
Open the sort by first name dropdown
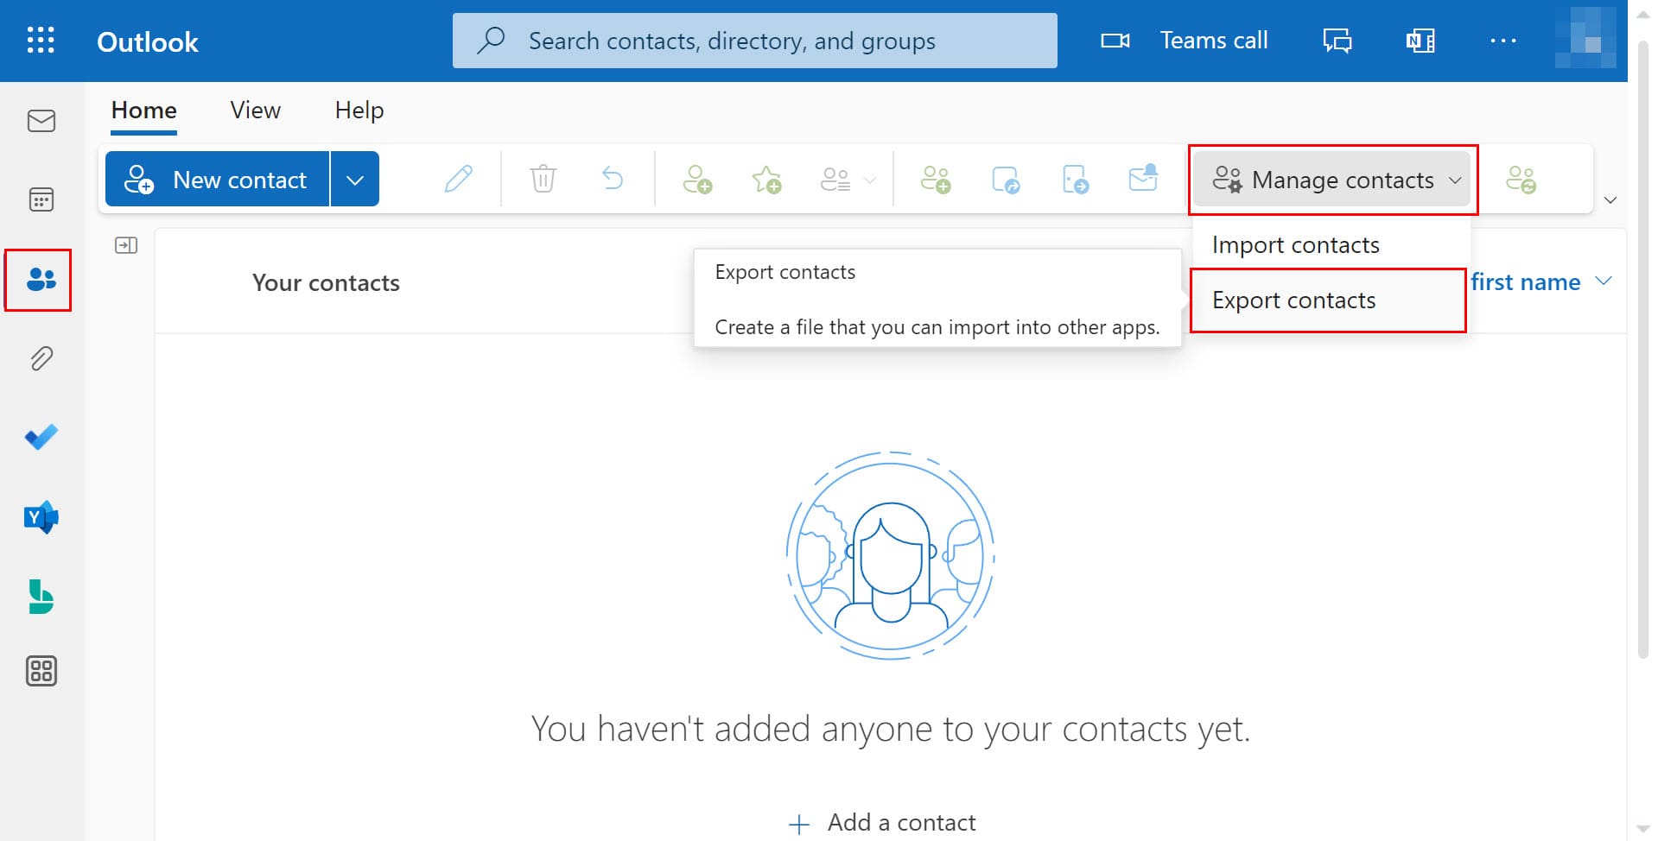point(1542,281)
